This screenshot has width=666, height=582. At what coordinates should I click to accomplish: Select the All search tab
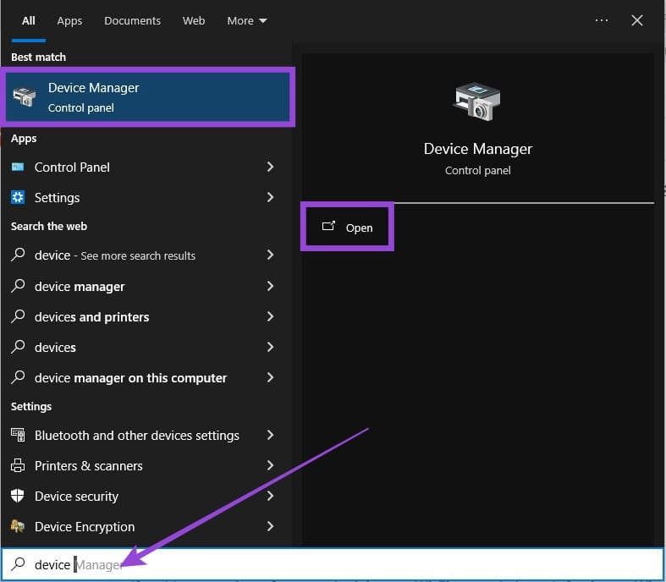[29, 21]
